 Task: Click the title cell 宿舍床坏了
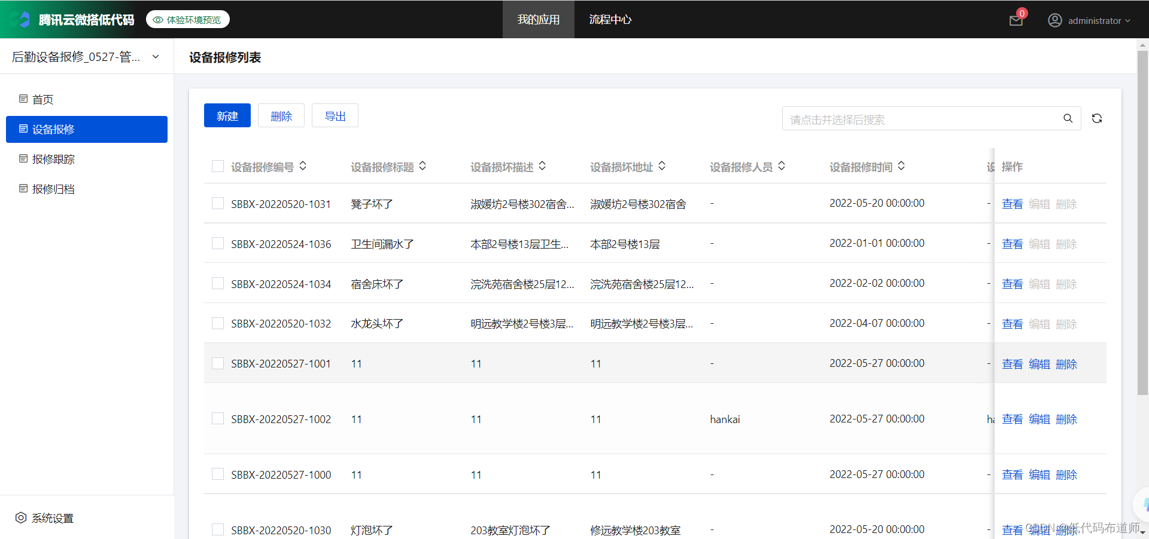[x=377, y=284]
